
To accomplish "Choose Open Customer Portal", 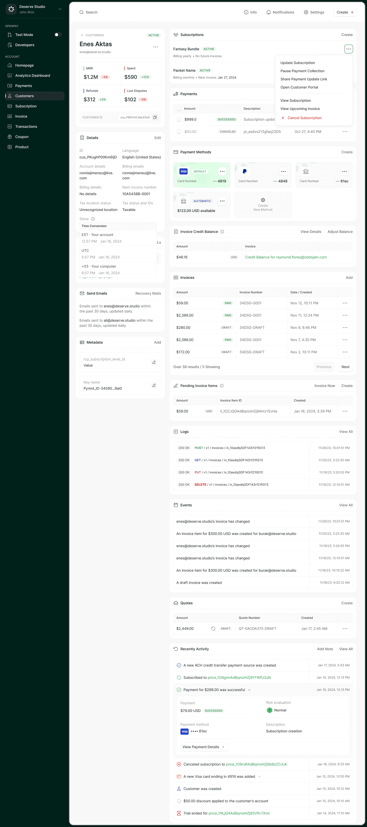I will tap(299, 87).
